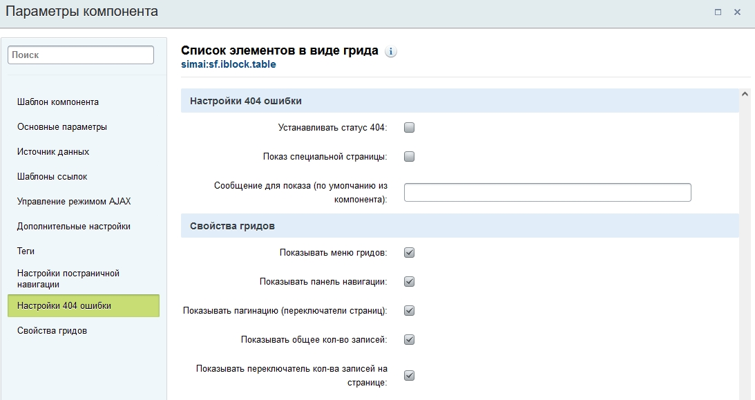
Task: Jump to Свойства гридов in sidebar
Action: pyautogui.click(x=52, y=331)
